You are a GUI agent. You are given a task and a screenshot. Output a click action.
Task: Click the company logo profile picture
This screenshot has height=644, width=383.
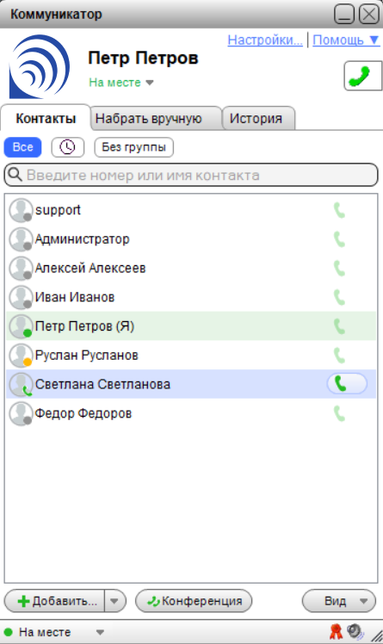coord(40,66)
